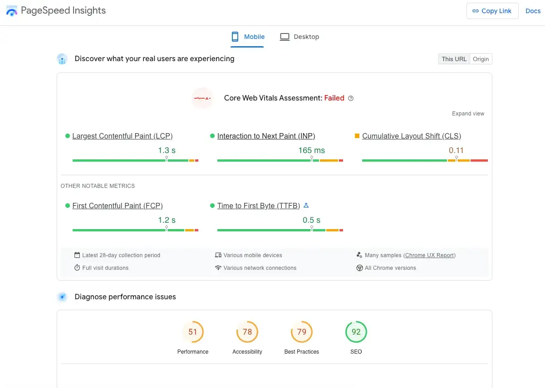Open the Core Web Vitals help icon
The width and height of the screenshot is (545, 388).
pyautogui.click(x=351, y=98)
